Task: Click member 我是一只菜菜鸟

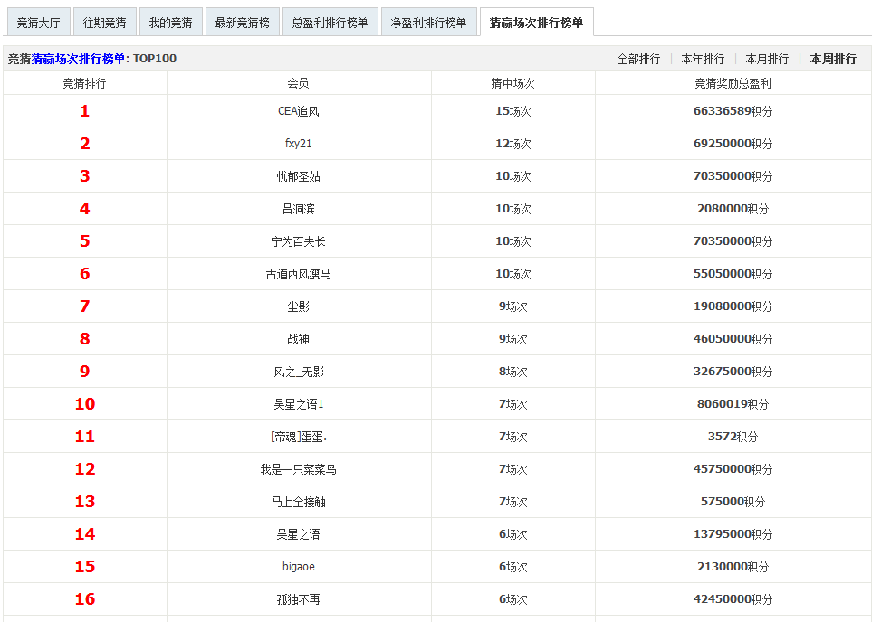Action: pos(298,469)
